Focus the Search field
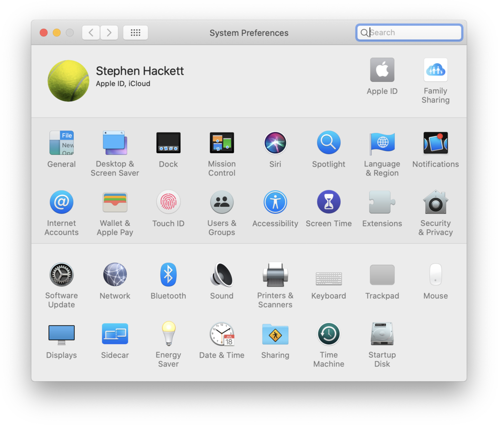Viewport: 498px width, 425px height. 409,32
